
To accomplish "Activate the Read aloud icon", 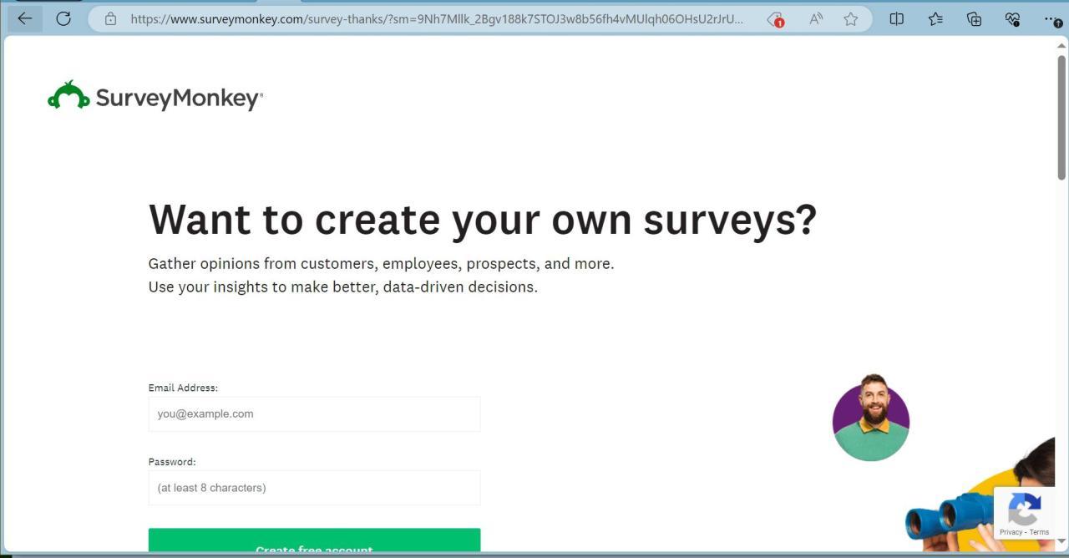I will point(816,18).
